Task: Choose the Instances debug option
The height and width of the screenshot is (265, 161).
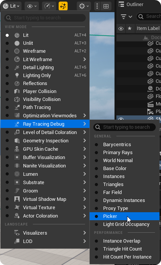Action: coord(124,176)
